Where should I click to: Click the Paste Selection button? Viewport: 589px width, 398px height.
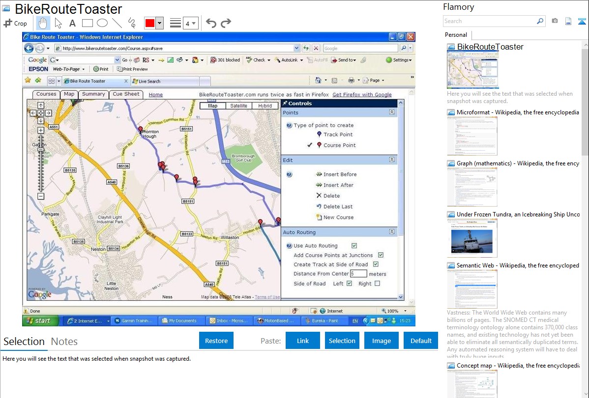click(342, 341)
